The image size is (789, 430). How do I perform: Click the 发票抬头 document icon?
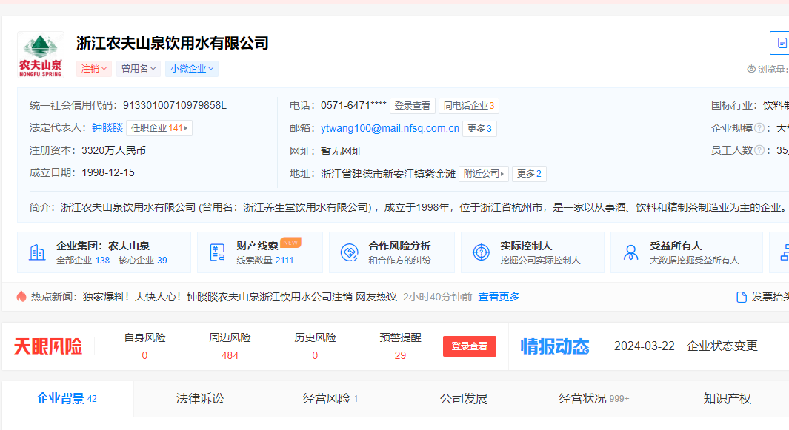pos(741,297)
